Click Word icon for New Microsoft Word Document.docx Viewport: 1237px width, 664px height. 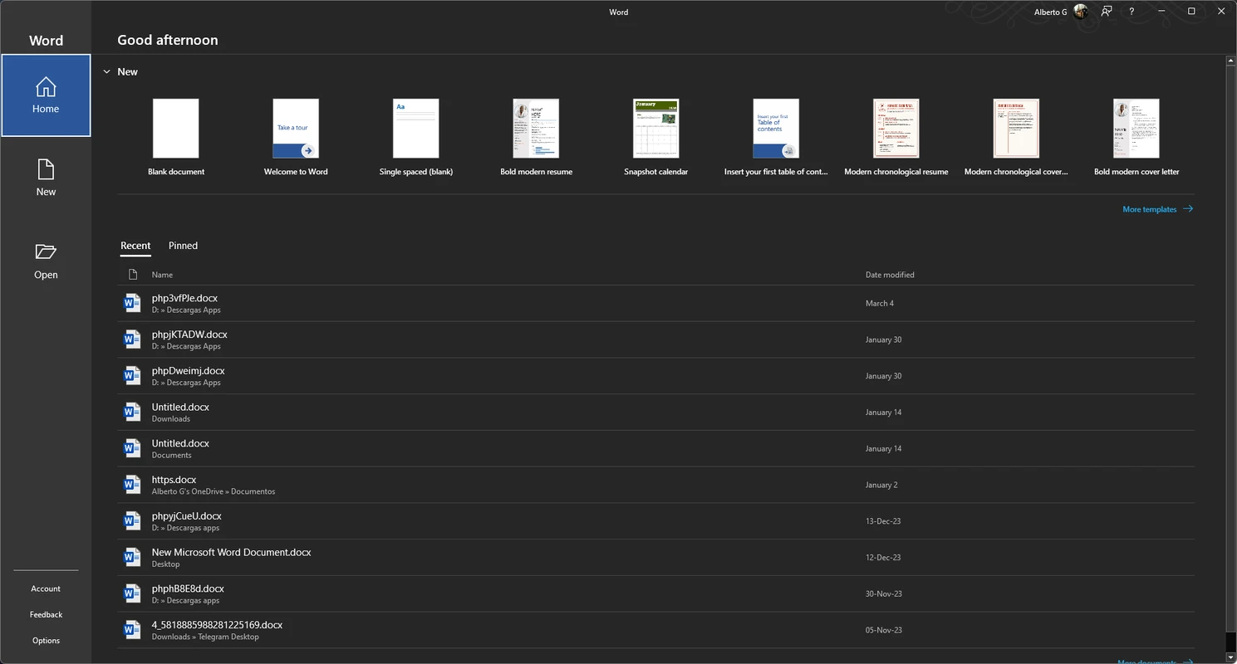[131, 558]
